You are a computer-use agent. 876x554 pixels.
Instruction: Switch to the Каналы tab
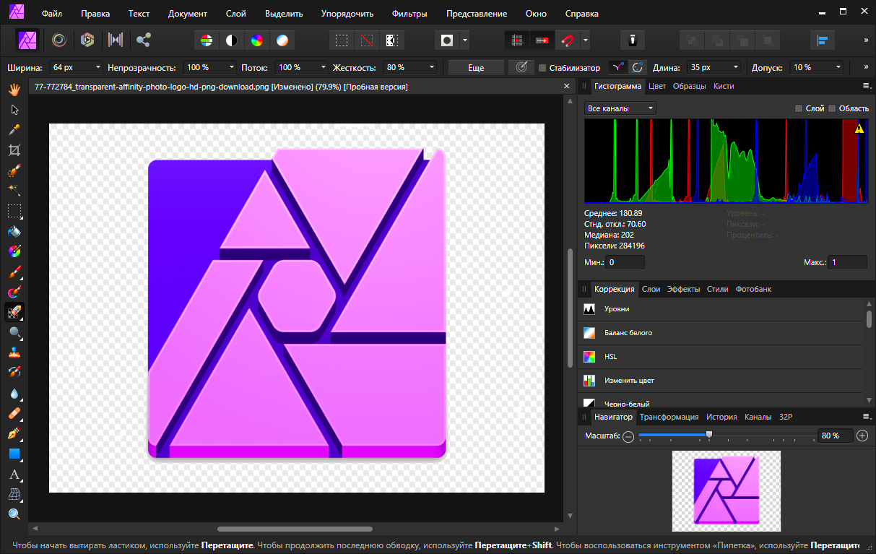click(x=758, y=417)
